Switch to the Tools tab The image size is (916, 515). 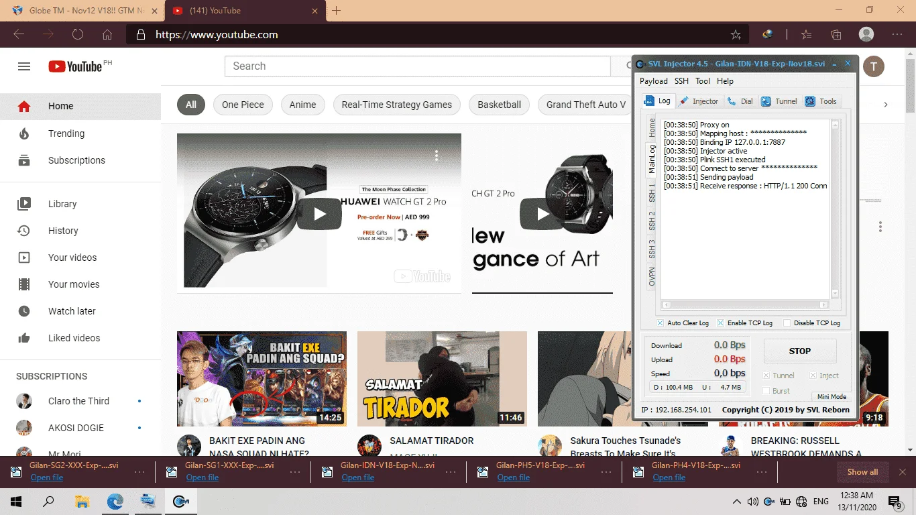coord(821,101)
